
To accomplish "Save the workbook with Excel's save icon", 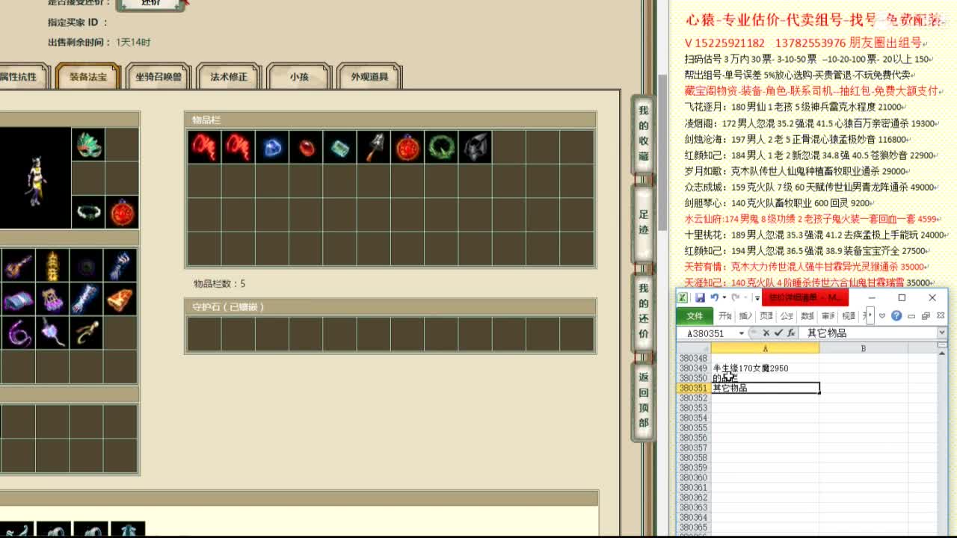I will [700, 298].
